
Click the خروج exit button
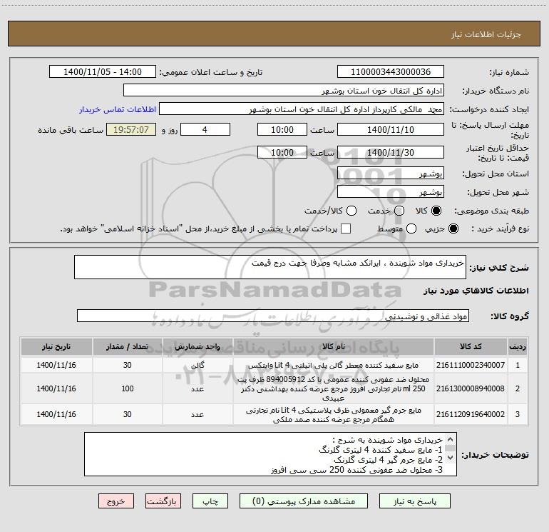click(x=116, y=501)
